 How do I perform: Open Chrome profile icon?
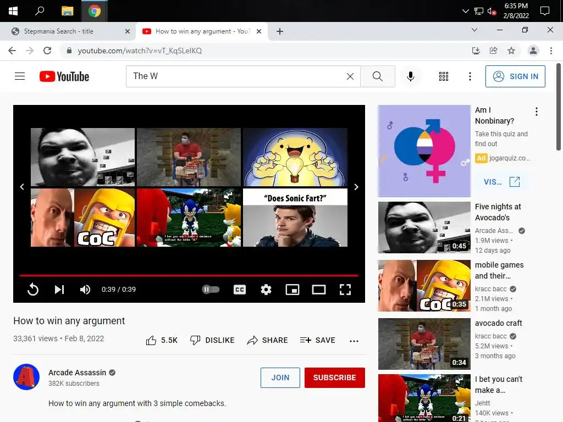tap(533, 51)
